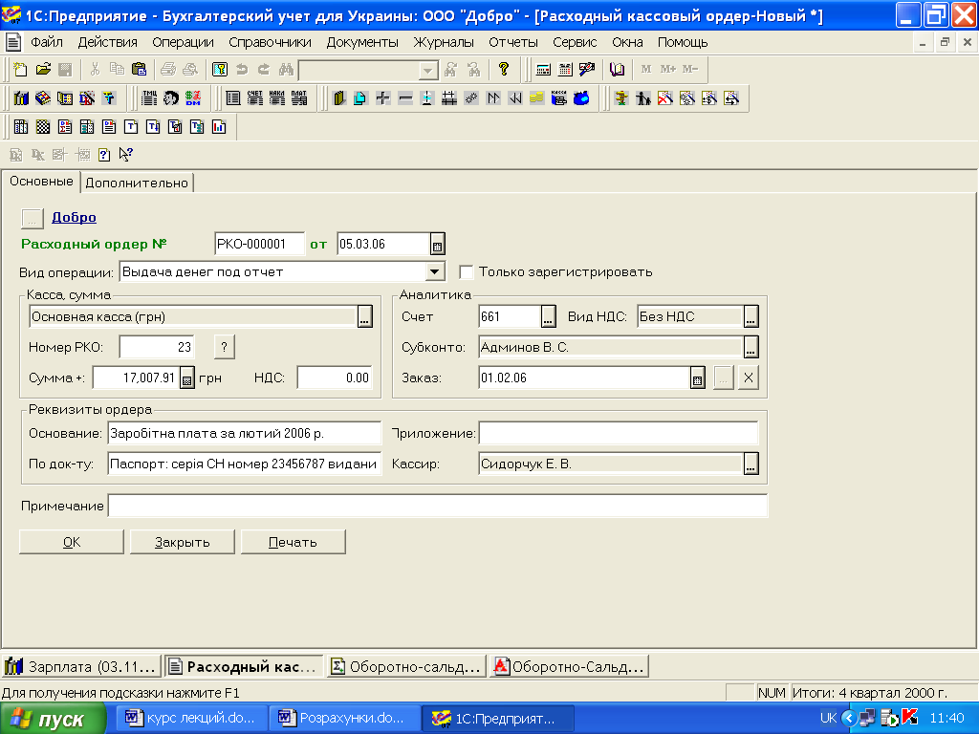Enable the 'Только зарегистрировать' checkbox
The image size is (979, 734).
[467, 271]
